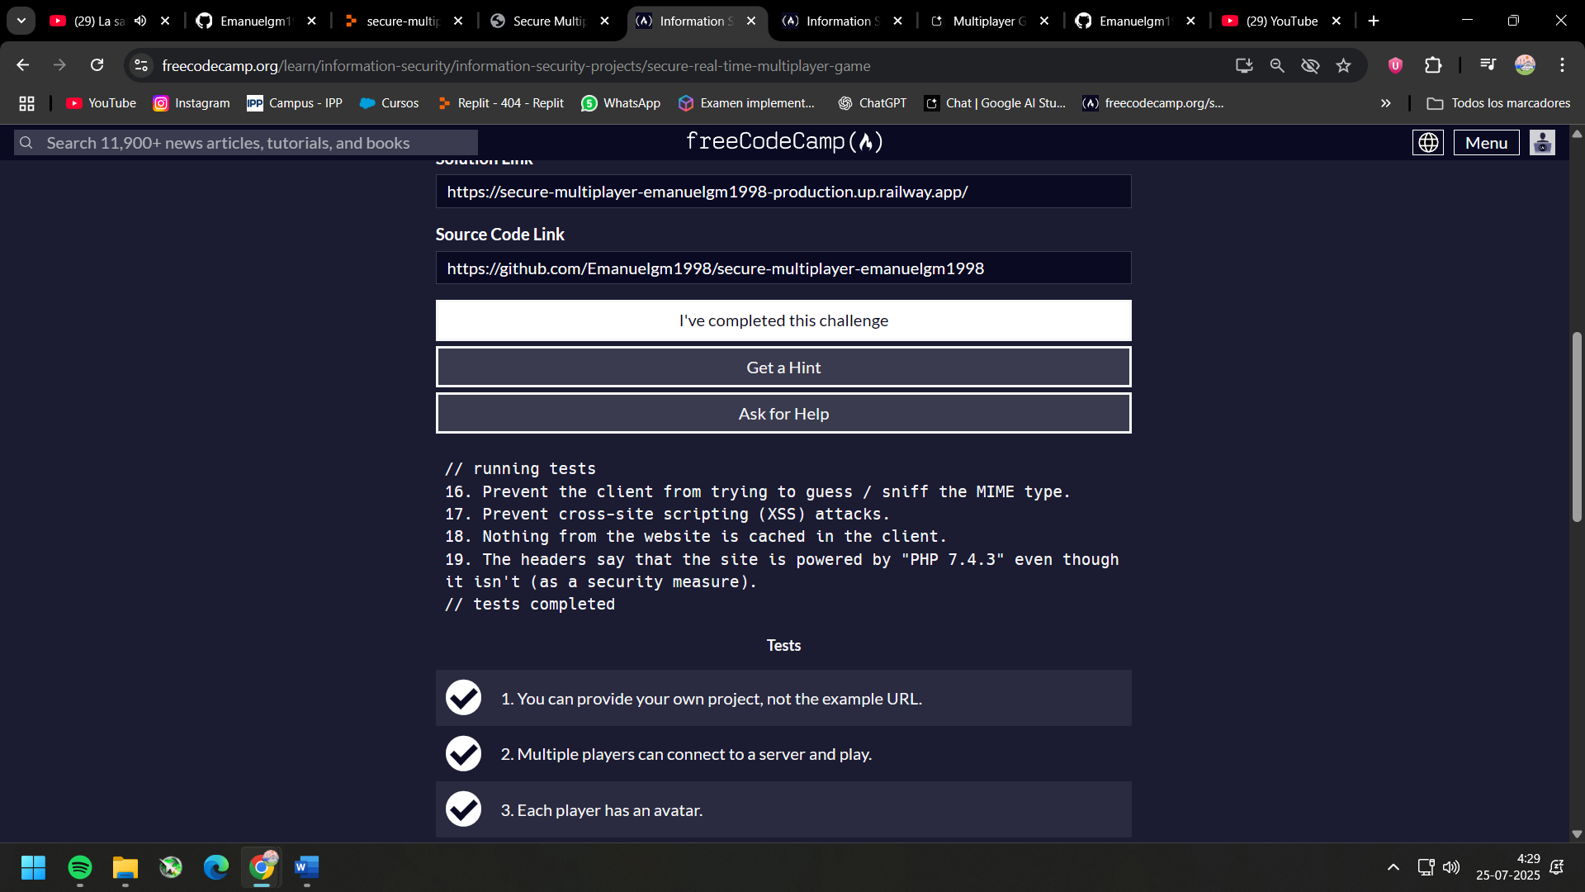This screenshot has height=892, width=1585.
Task: Open the freeCodeCamp Menu
Action: (x=1486, y=143)
